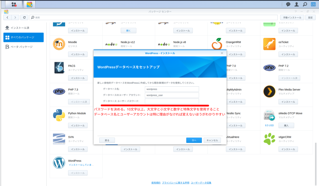319x186 pixels.
Task: Select the installed (インストール済) sidebar item
Action: tap(23, 28)
